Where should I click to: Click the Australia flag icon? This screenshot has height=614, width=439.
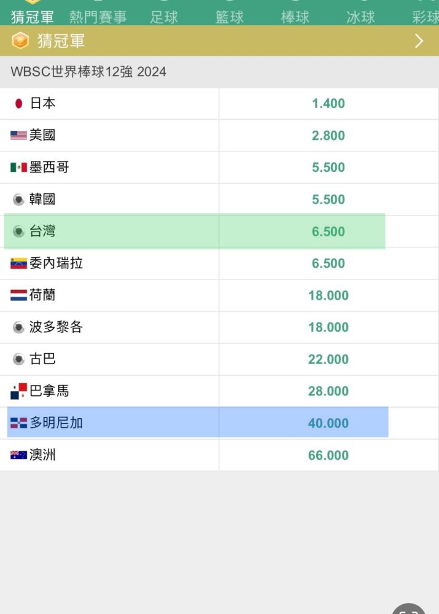tap(18, 455)
